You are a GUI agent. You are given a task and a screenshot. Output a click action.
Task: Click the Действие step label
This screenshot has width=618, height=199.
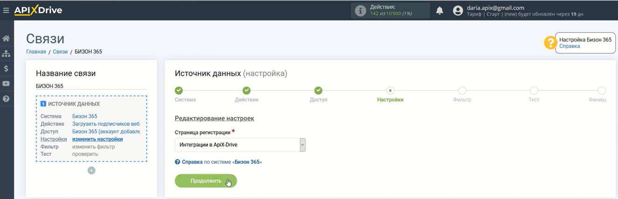click(x=247, y=100)
